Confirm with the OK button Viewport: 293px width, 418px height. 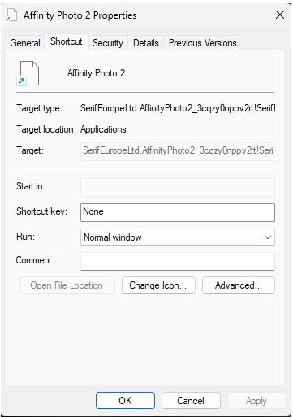(125, 401)
